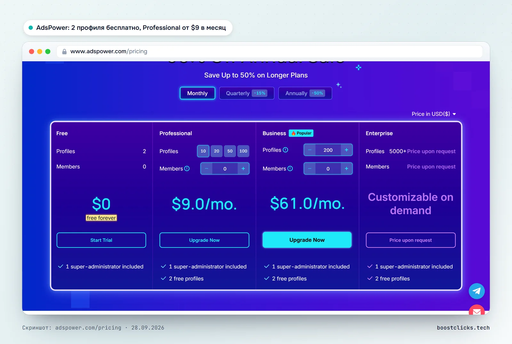Open the red email contact icon
The width and height of the screenshot is (512, 344).
coord(476,310)
